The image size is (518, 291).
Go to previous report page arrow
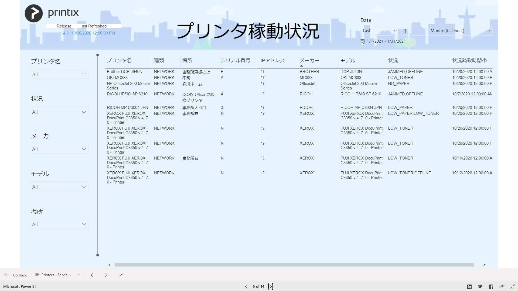coord(246,286)
